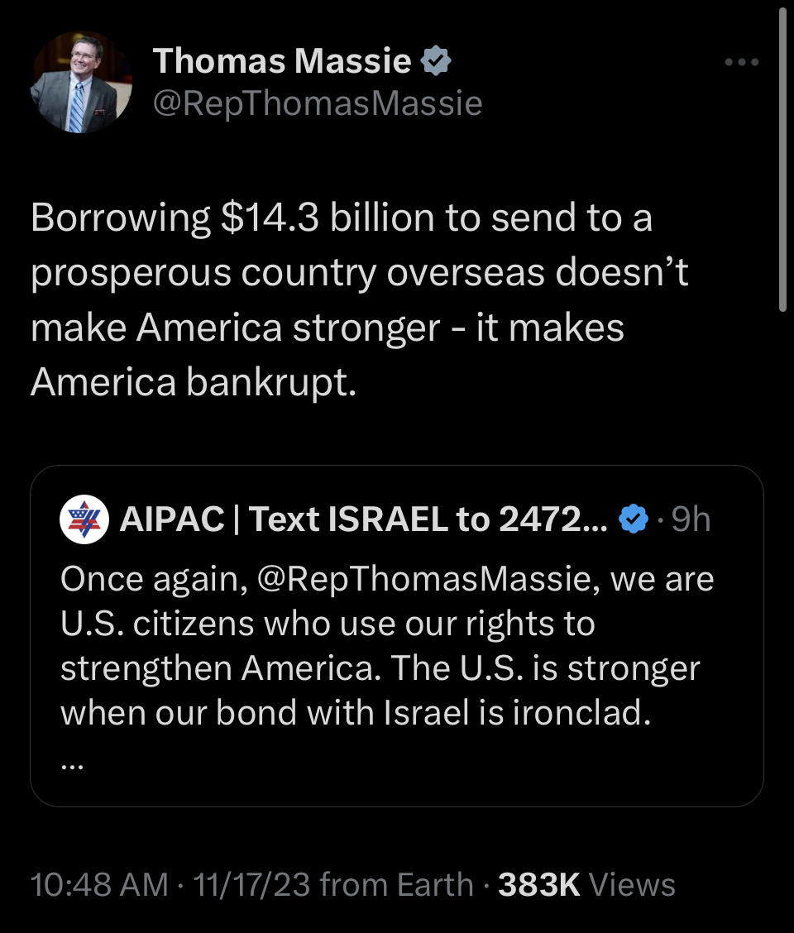Open Thomas Massie's profile picture
Screen dimensions: 794x933
[82, 82]
